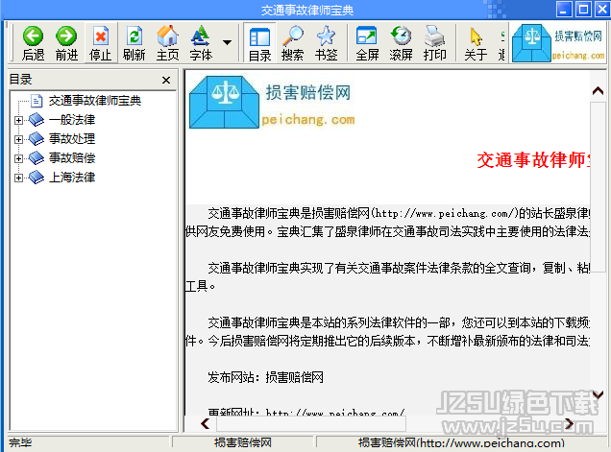Viewport: 611px width, 452px height.
Task: Open 字体 font size icon
Action: (x=201, y=36)
